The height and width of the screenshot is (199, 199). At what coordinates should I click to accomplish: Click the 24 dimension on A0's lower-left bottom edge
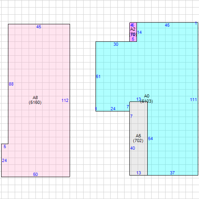tap(113, 109)
